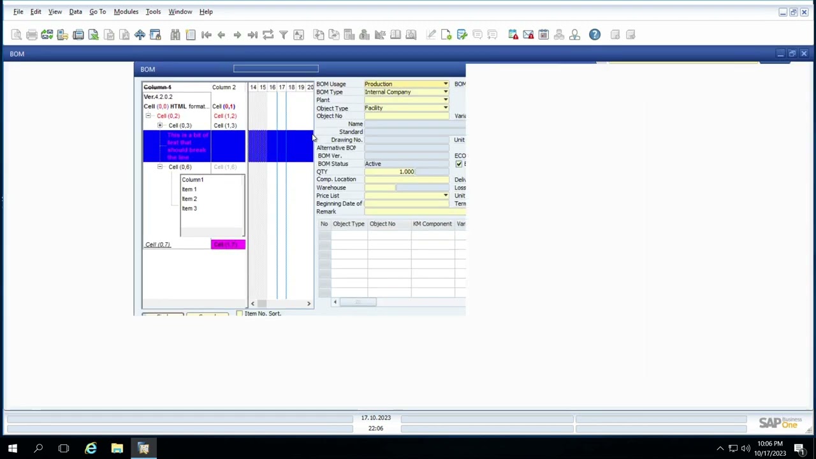
Task: Open the Help question mark icon
Action: coord(594,35)
